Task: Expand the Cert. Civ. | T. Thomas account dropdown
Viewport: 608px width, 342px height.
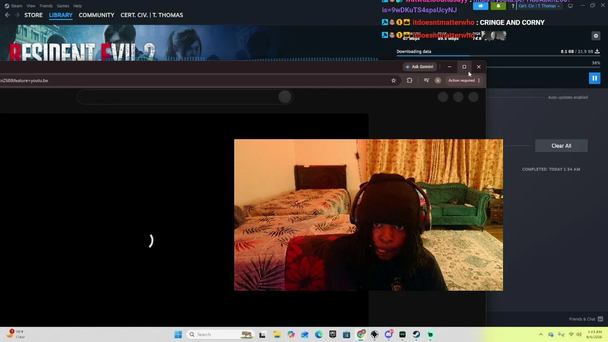Action: tap(539, 6)
